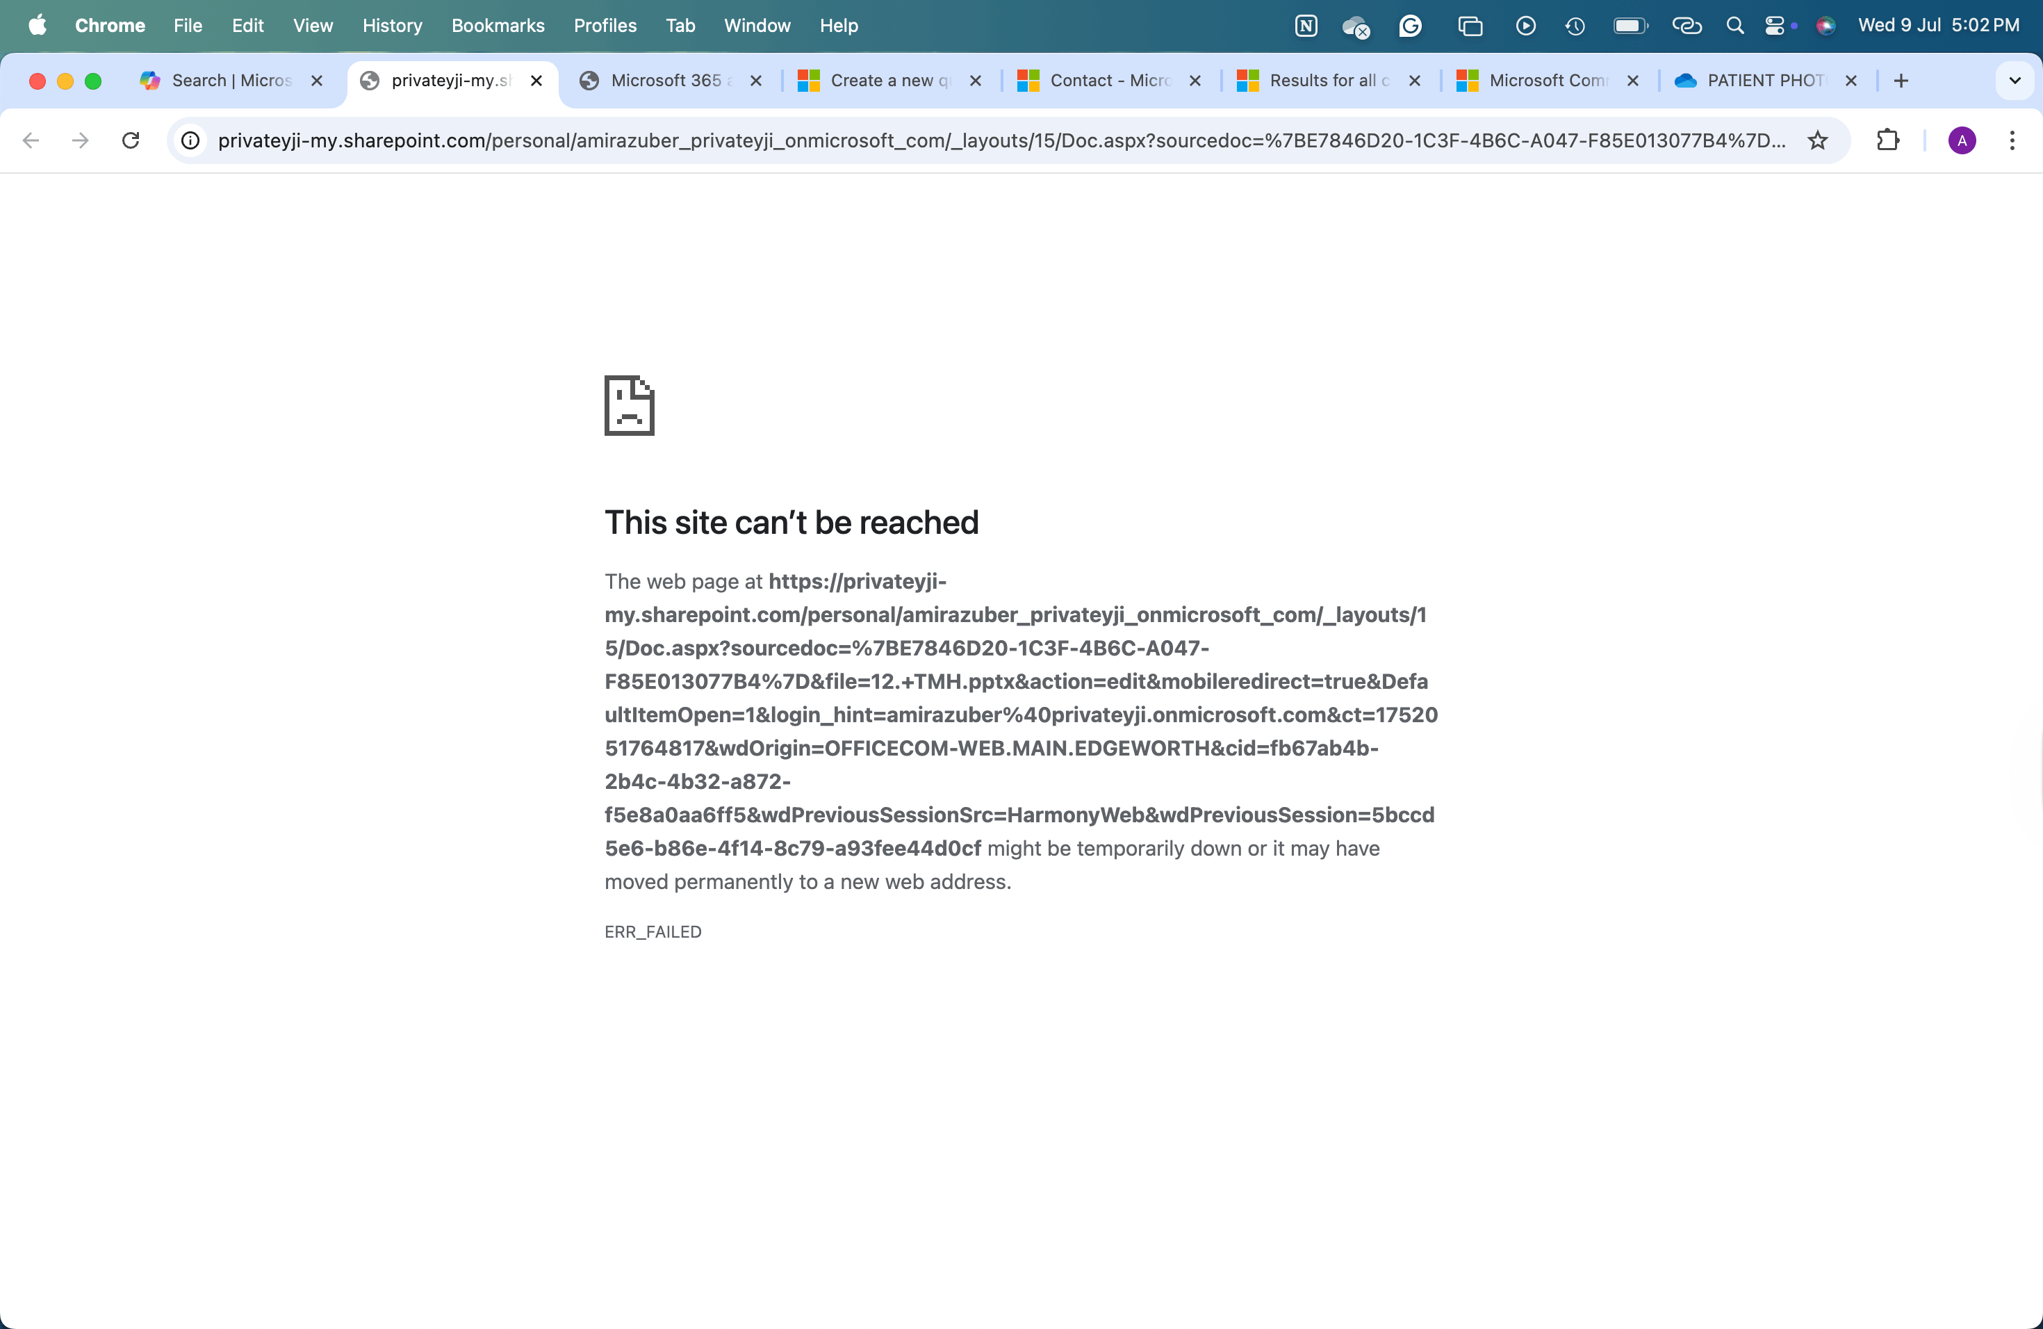Click the back navigation arrow
Image resolution: width=2043 pixels, height=1329 pixels.
point(31,140)
